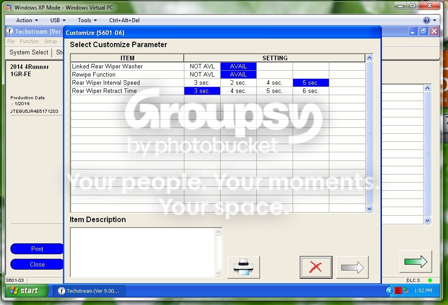The image size is (448, 305).
Task: Click the red E system tray icon
Action: click(x=398, y=290)
